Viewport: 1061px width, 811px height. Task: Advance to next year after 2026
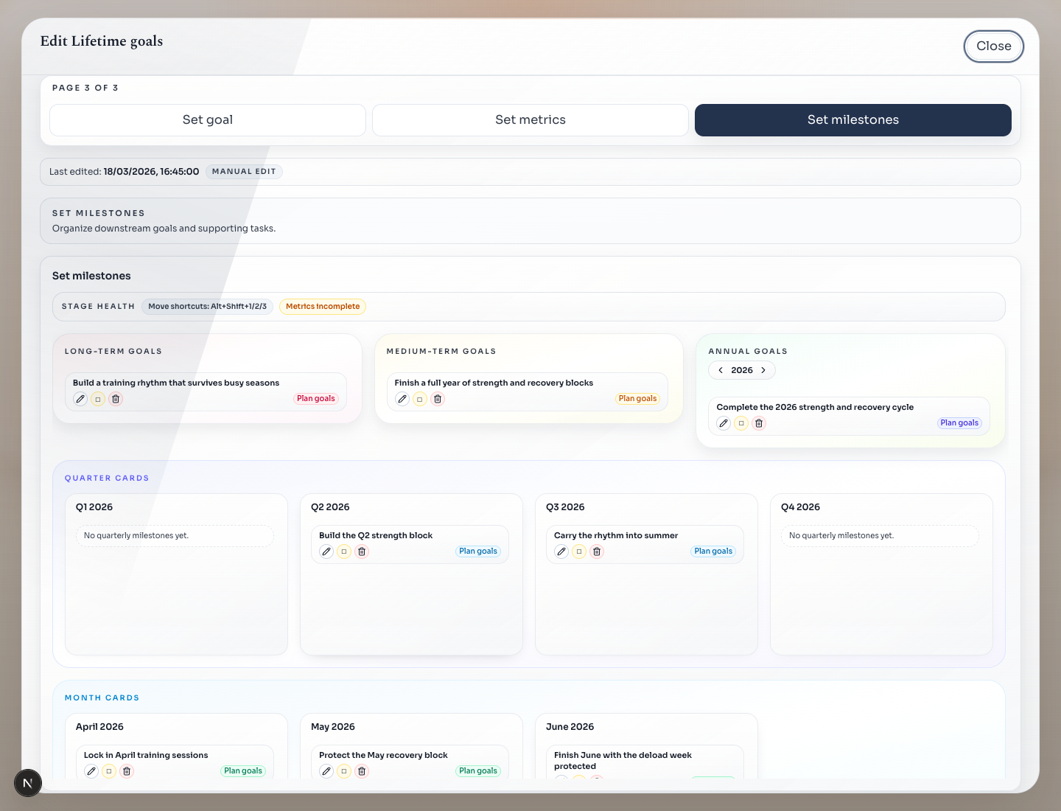763,370
